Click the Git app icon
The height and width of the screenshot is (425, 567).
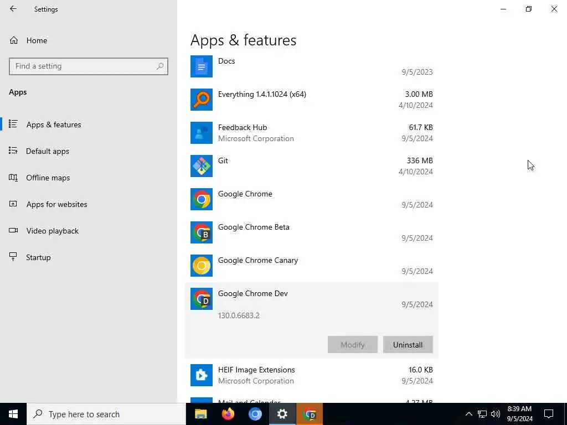coord(202,166)
